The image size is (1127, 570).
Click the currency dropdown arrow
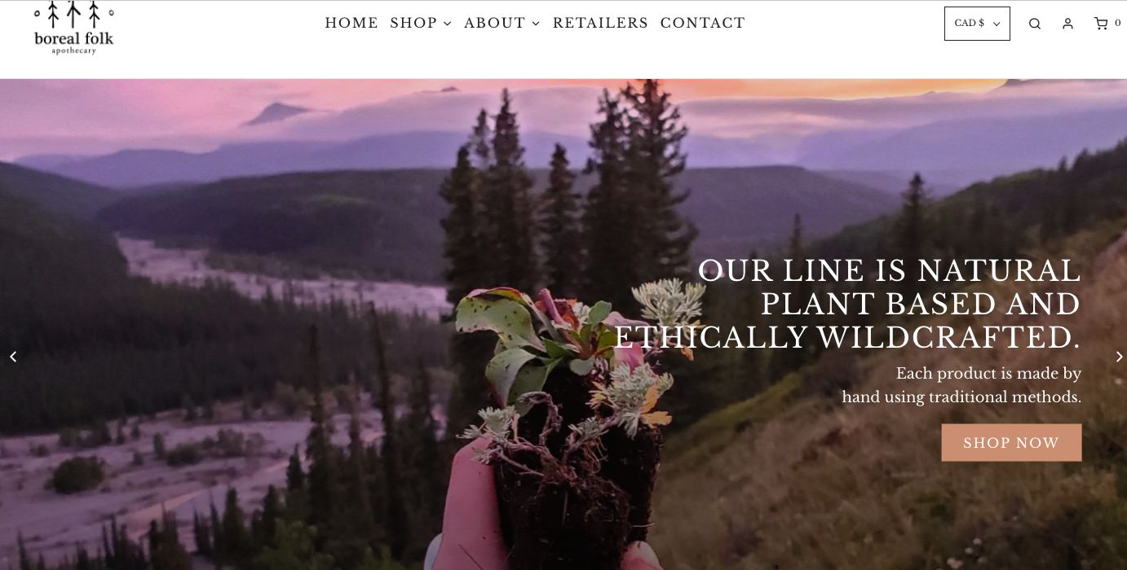pos(997,24)
